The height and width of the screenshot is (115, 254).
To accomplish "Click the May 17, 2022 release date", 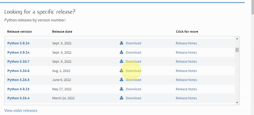I will click(62, 89).
